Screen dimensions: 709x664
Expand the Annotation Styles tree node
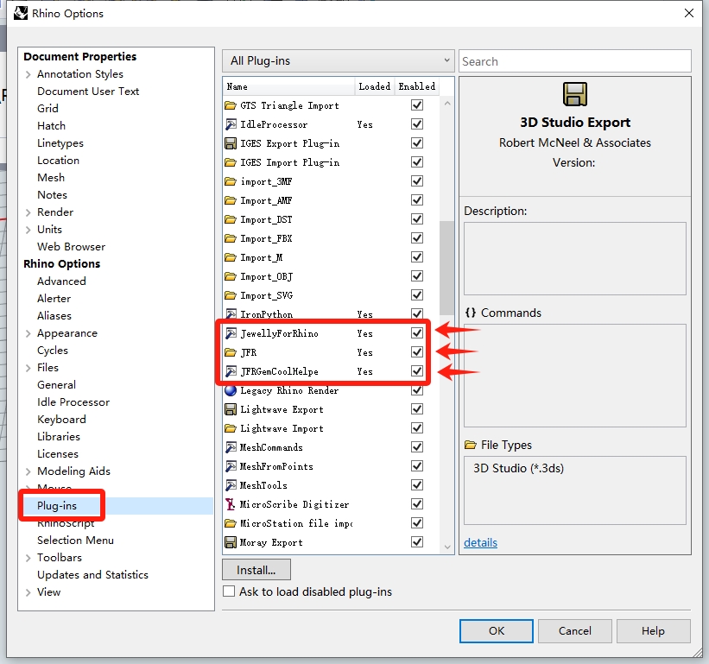28,74
